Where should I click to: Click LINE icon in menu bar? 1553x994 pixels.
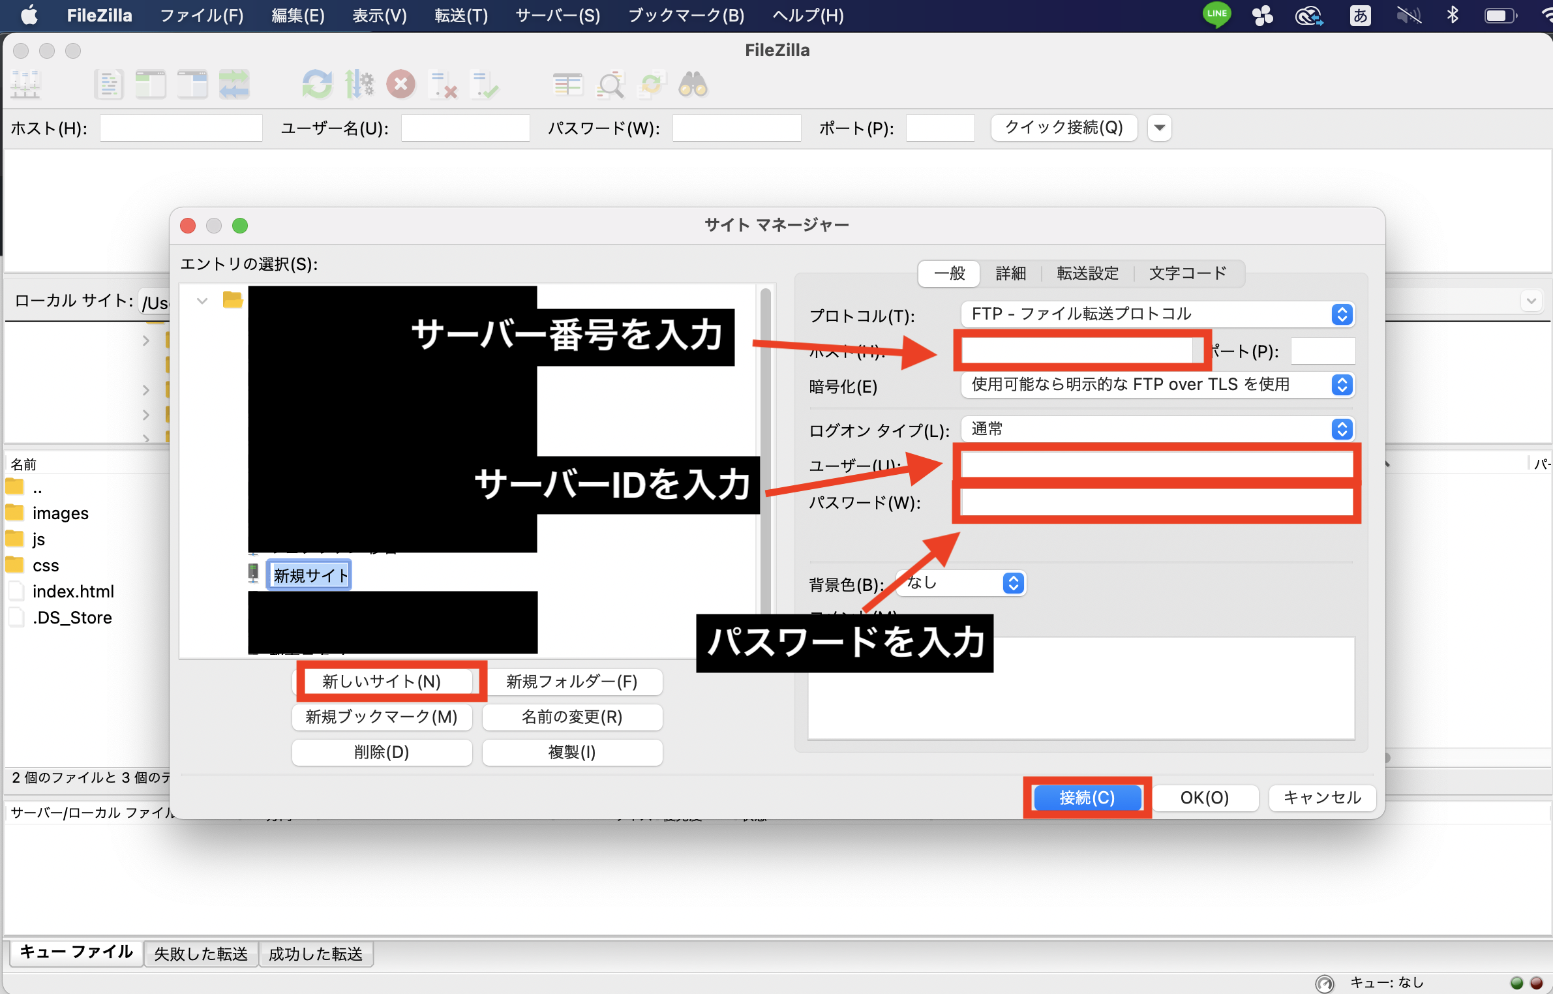(x=1216, y=15)
